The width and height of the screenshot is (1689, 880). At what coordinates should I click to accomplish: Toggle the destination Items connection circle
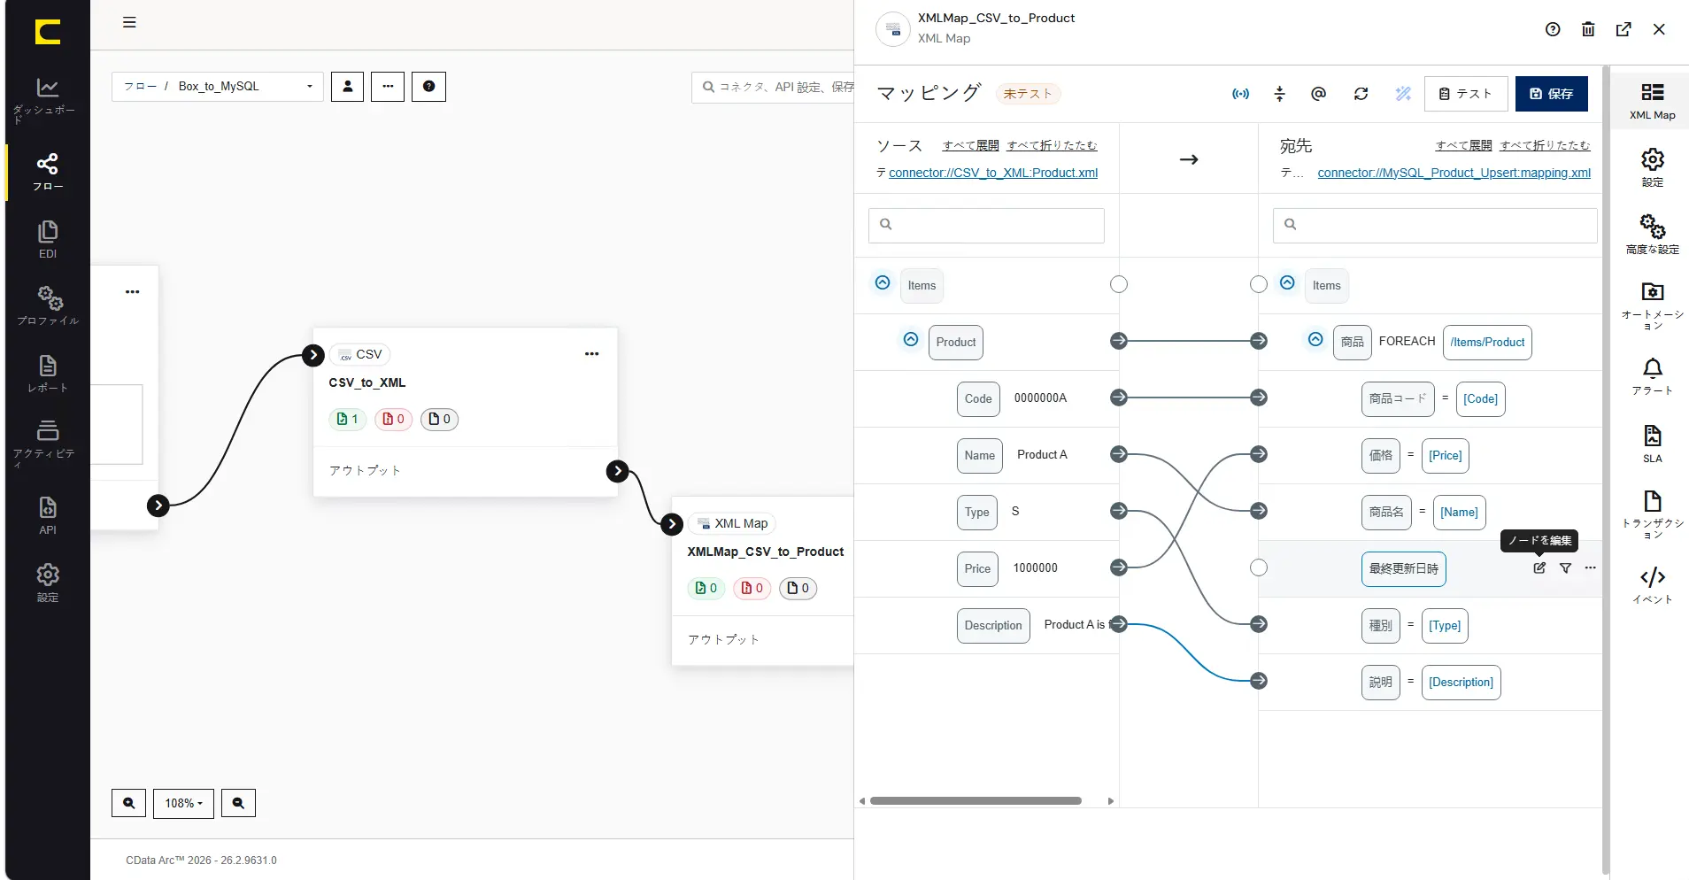[1258, 284]
